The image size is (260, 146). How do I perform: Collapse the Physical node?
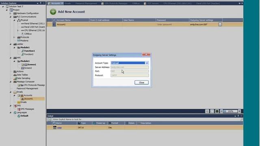(x=14, y=20)
